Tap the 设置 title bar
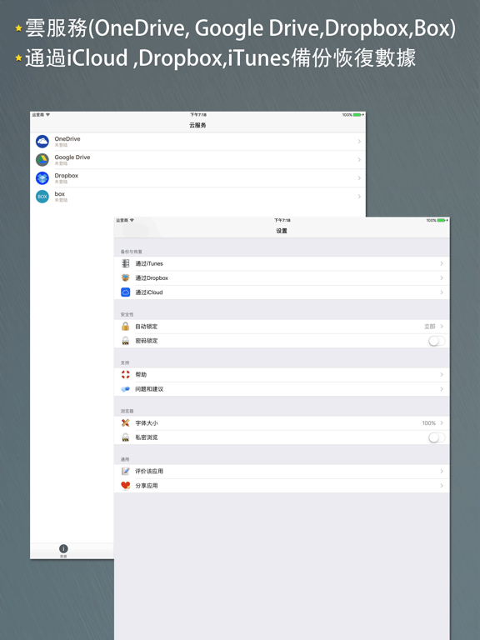This screenshot has height=640, width=480. click(x=282, y=231)
